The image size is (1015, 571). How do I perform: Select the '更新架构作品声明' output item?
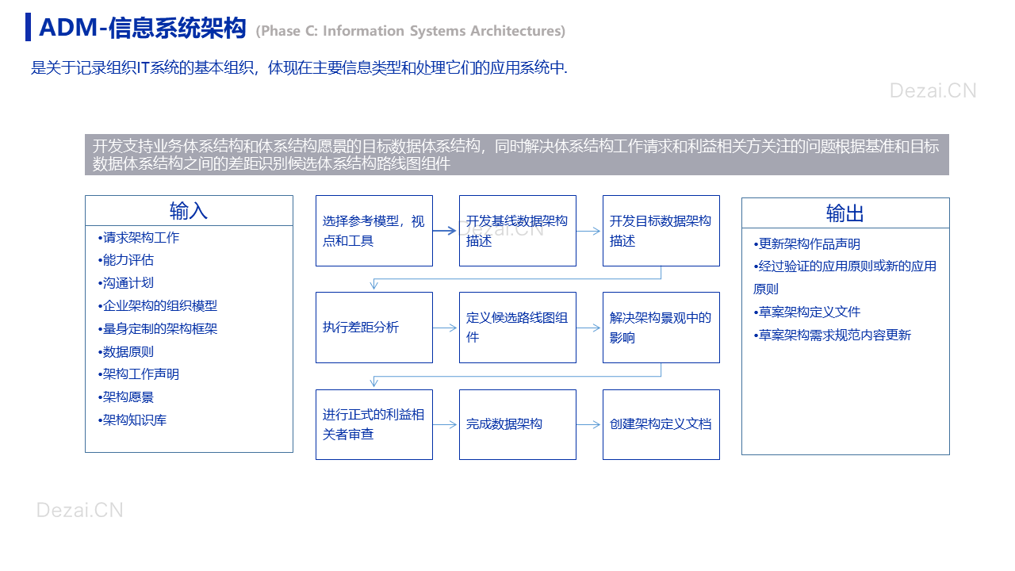coord(806,244)
